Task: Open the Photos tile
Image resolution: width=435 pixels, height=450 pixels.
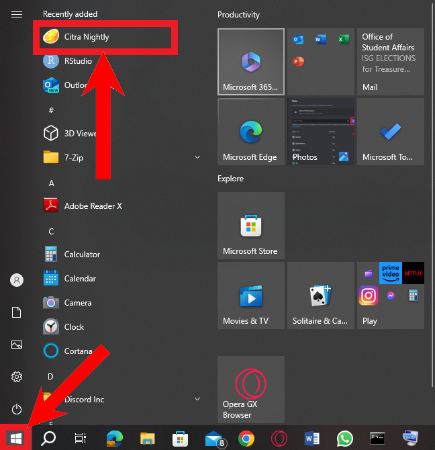Action: (321, 132)
